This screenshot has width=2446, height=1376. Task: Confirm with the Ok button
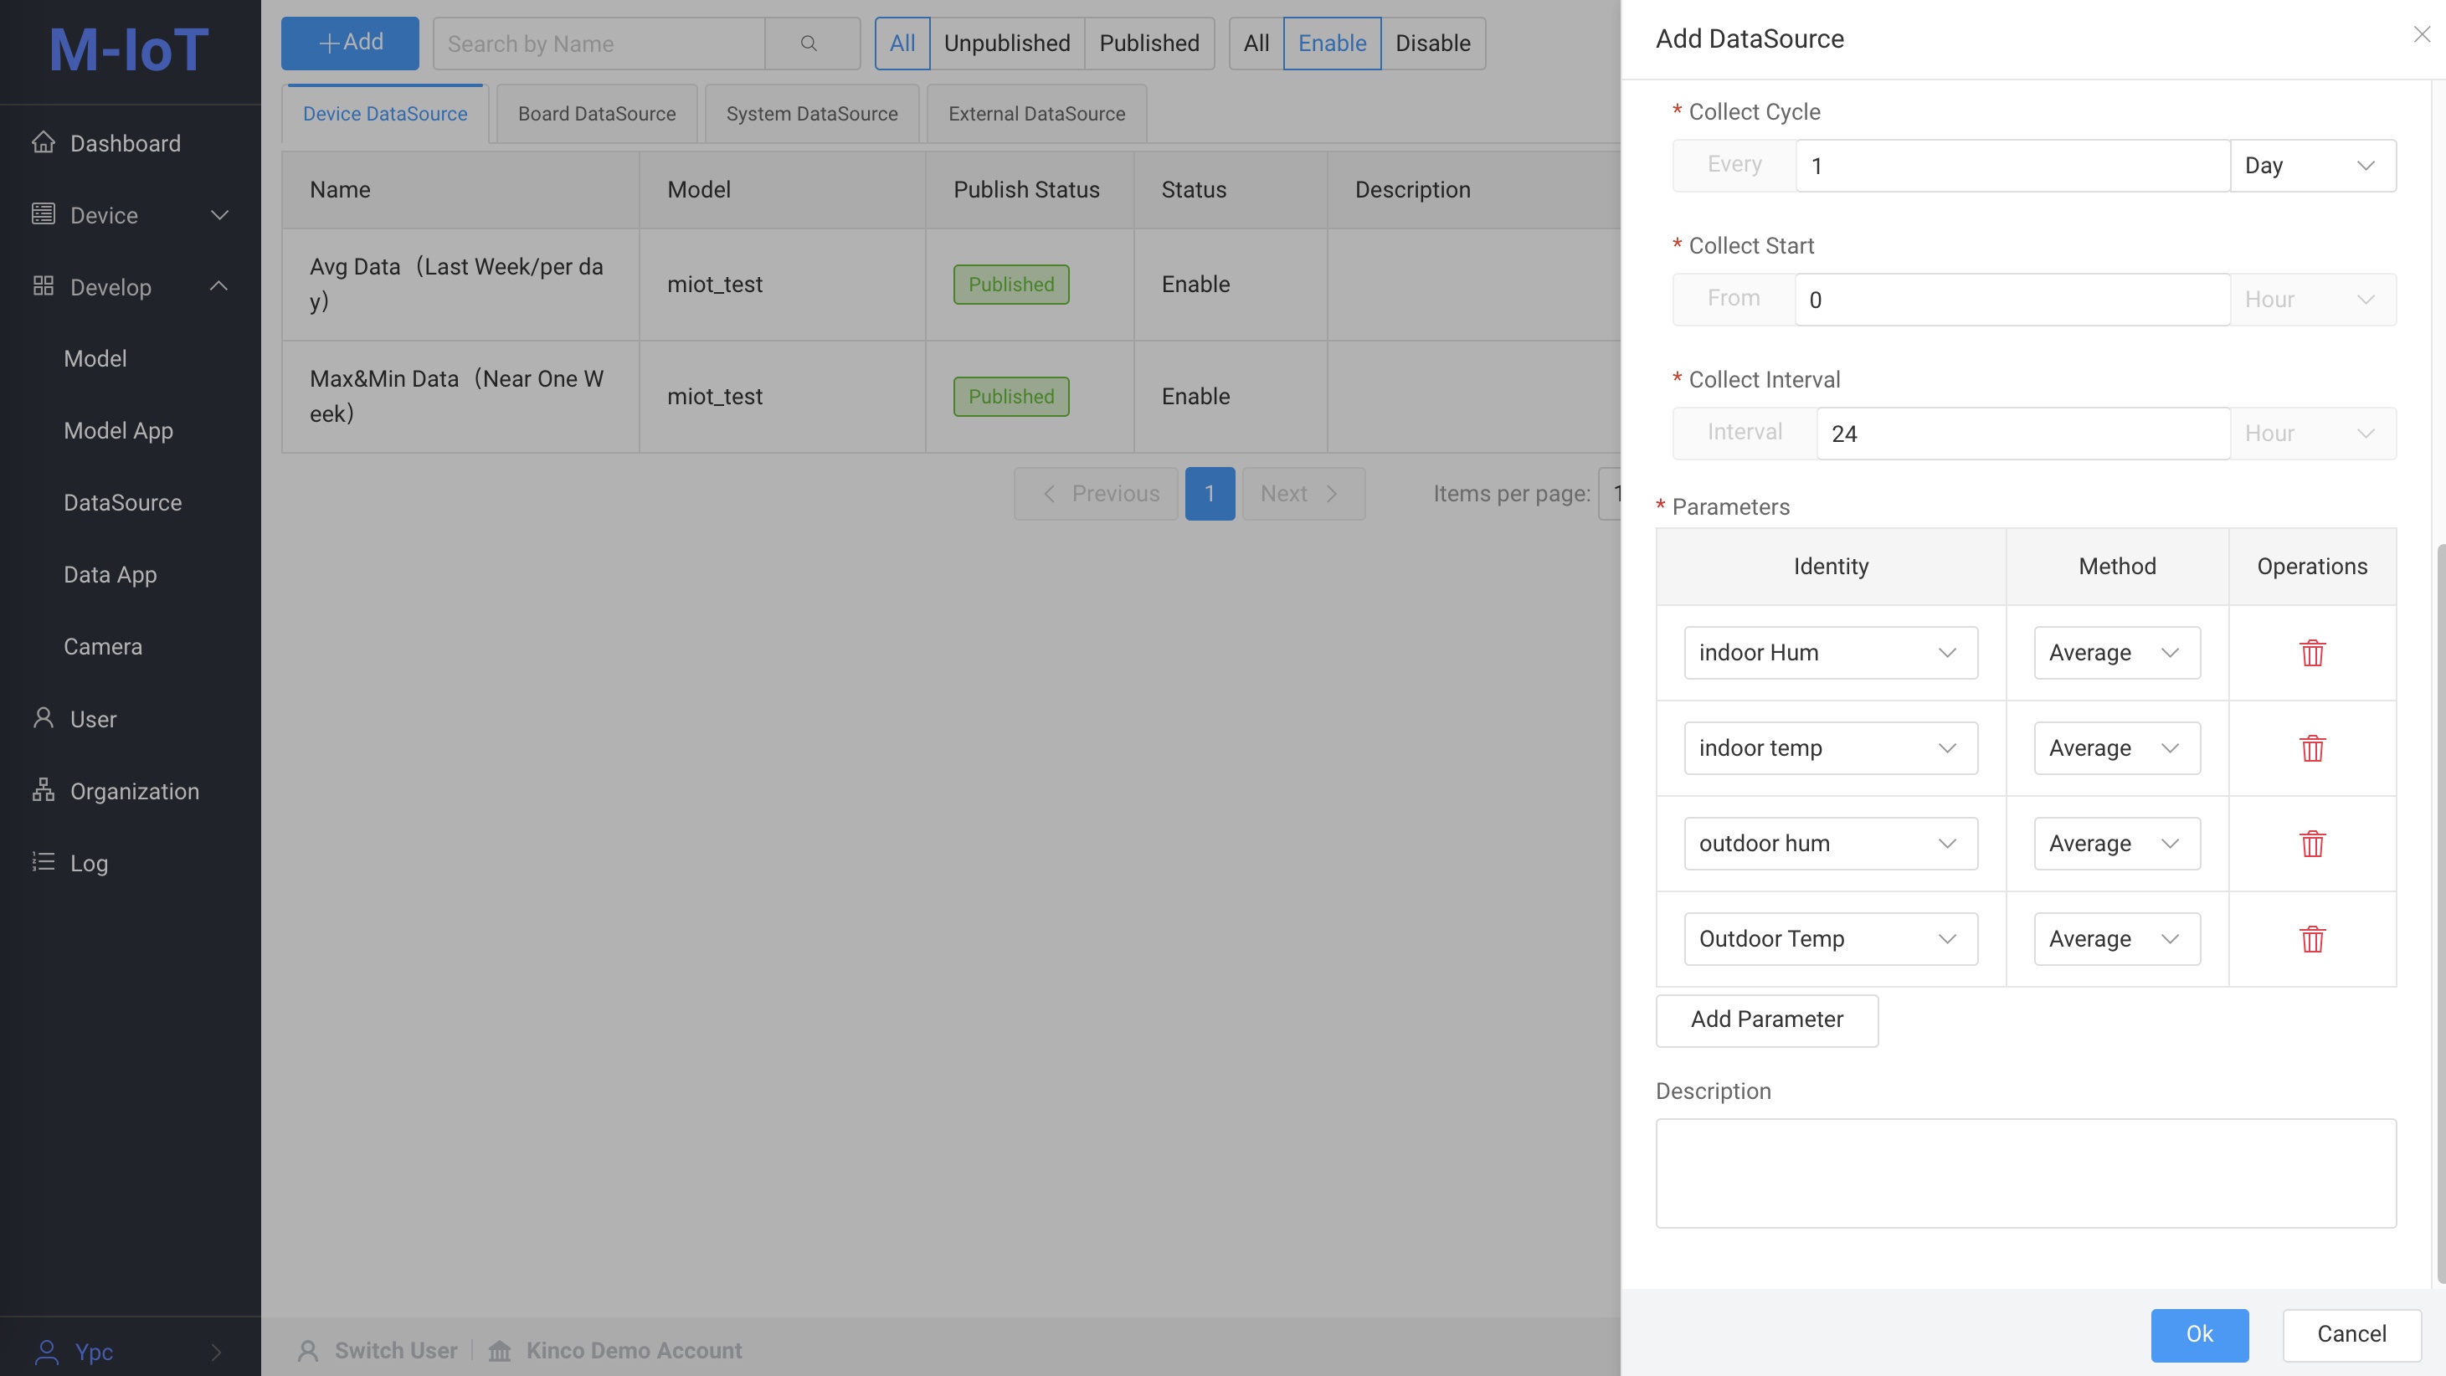(x=2199, y=1334)
